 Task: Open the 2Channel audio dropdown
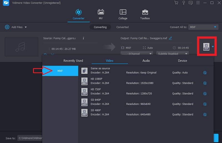pyautogui.click(x=137, y=54)
